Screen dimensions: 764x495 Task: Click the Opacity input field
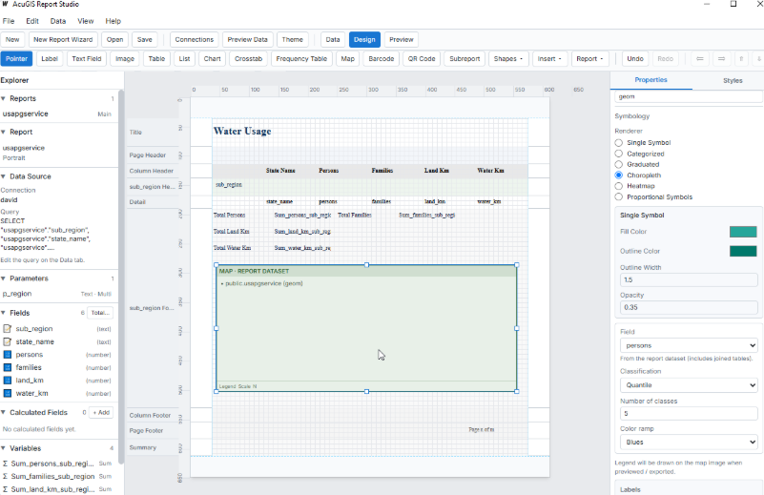[x=689, y=307]
